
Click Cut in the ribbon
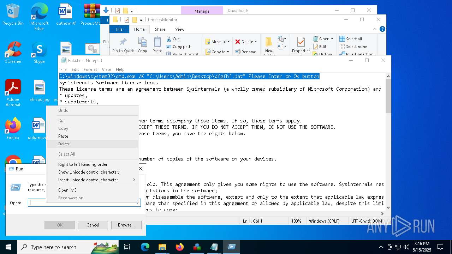(x=173, y=39)
